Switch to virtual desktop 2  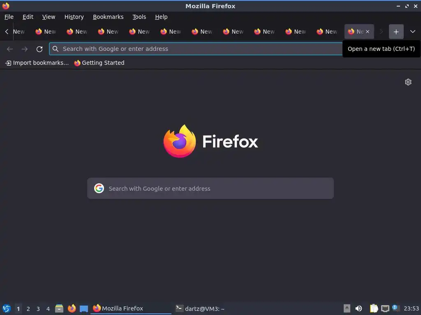click(x=28, y=308)
